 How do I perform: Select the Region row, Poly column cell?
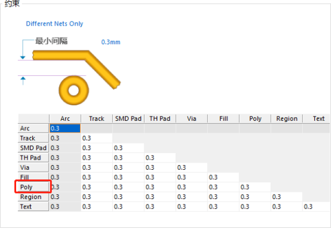click(x=255, y=197)
